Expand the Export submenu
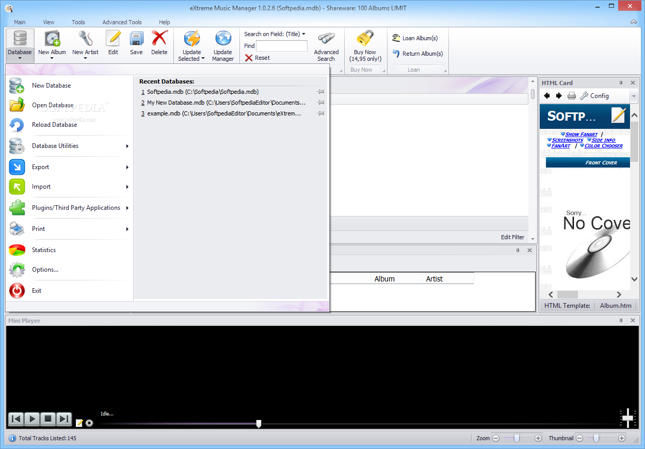Screen dimensions: 645x449 tap(127, 167)
